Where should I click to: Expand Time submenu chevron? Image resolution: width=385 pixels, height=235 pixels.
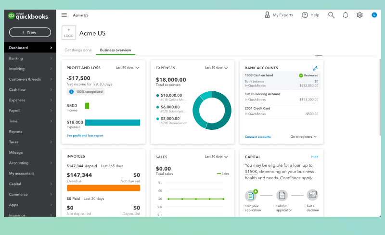[51, 121]
